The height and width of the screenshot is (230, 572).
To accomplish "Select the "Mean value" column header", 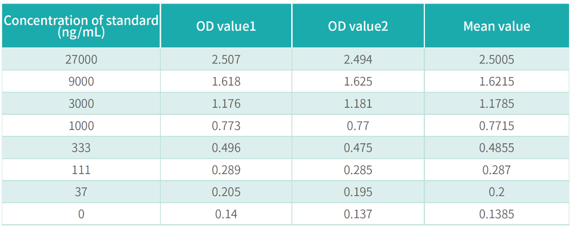I will [496, 26].
